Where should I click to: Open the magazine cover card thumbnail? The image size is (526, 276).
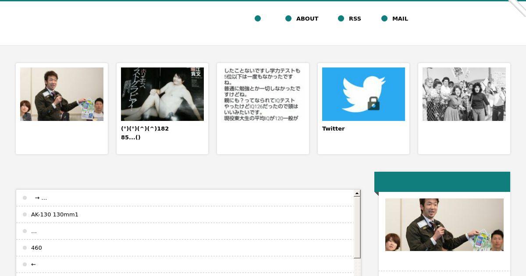coord(162,94)
